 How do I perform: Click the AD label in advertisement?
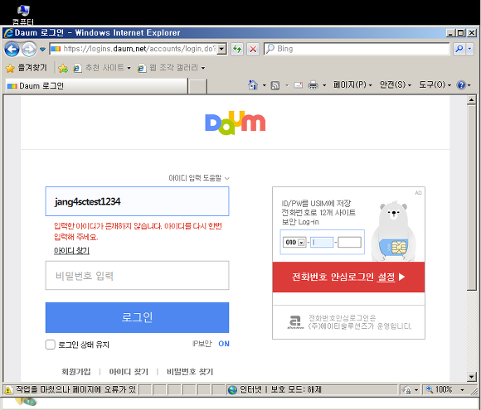(x=418, y=193)
